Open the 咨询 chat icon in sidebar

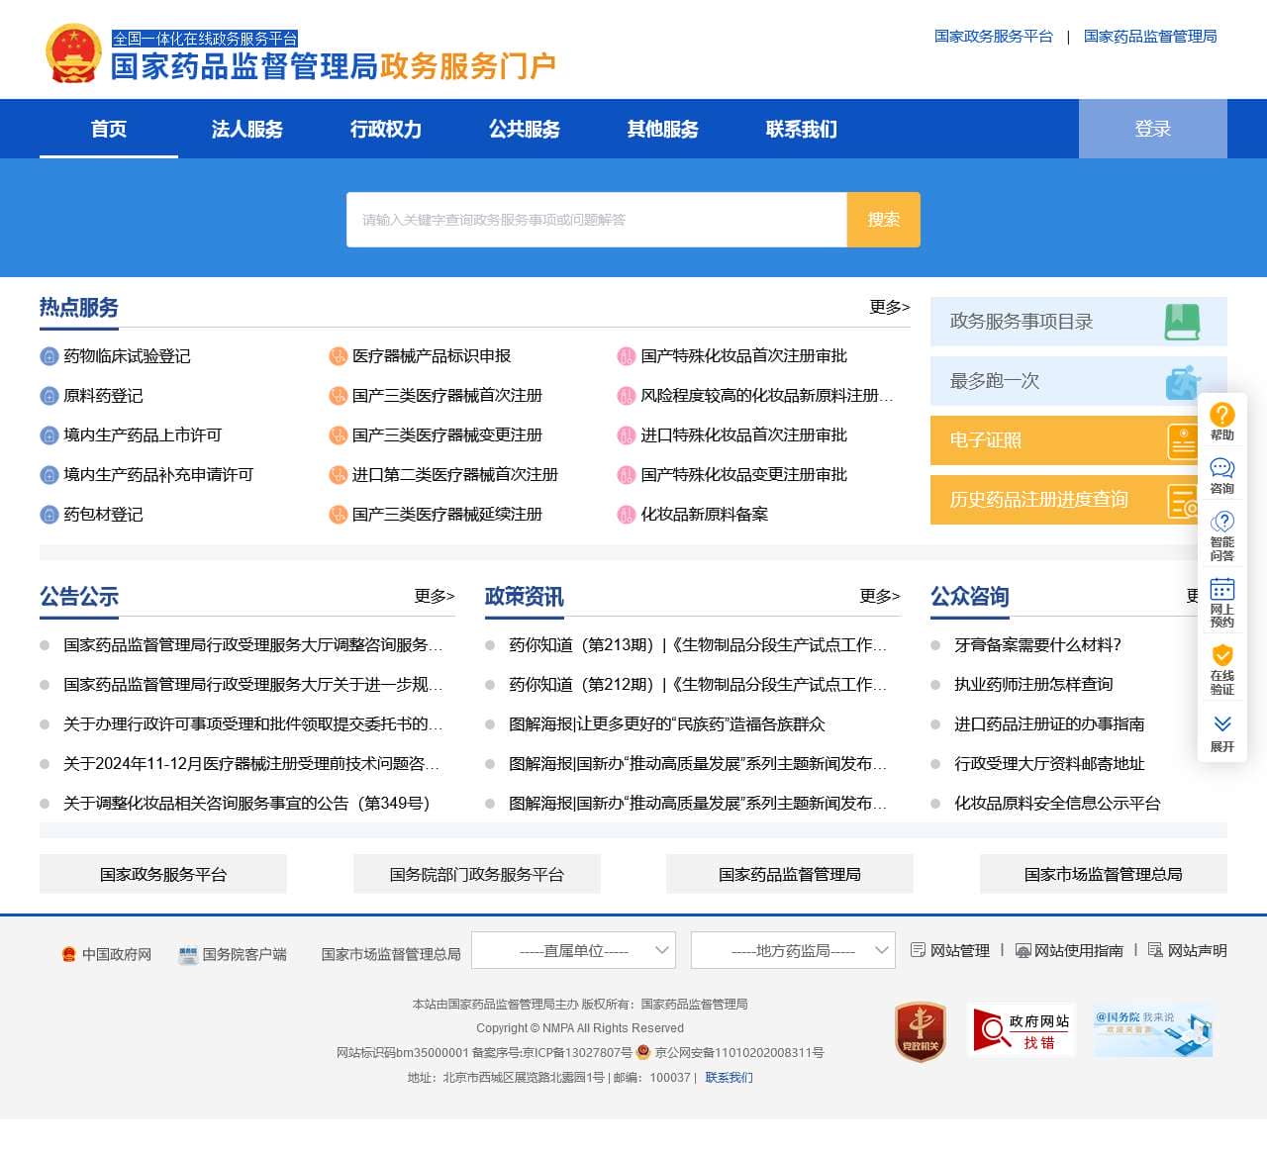tap(1222, 469)
